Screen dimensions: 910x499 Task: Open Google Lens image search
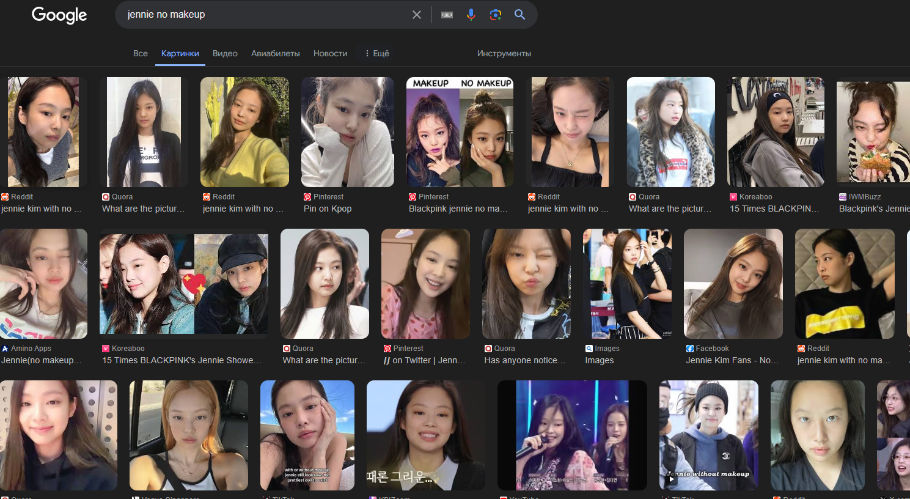(496, 15)
